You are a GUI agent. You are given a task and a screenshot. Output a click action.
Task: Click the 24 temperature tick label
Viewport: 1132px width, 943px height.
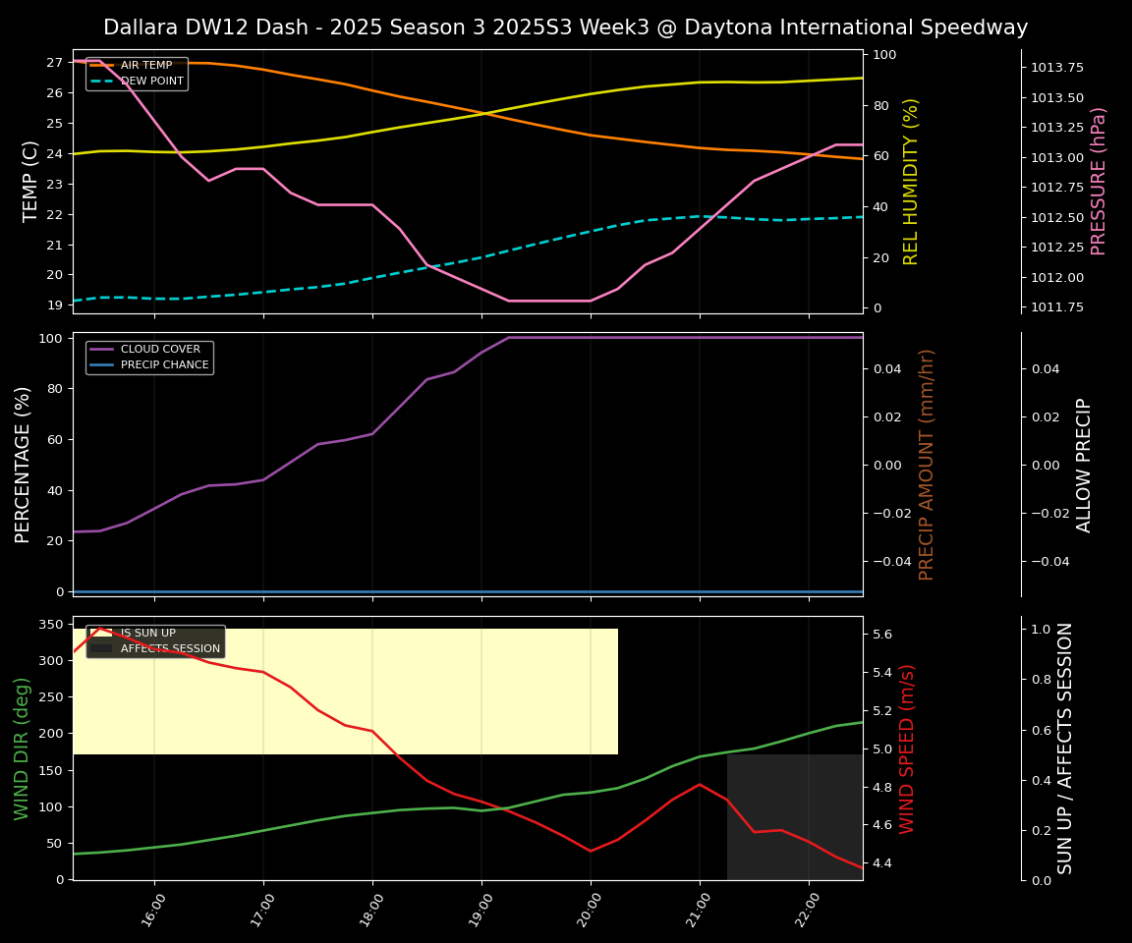click(56, 153)
